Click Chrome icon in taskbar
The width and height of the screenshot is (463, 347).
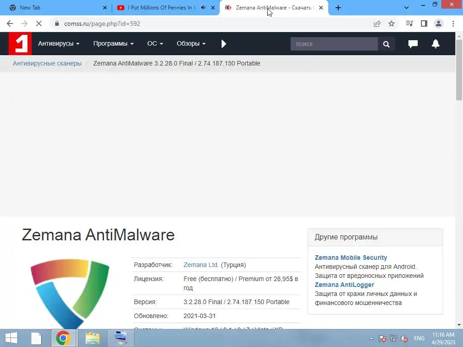coord(63,338)
